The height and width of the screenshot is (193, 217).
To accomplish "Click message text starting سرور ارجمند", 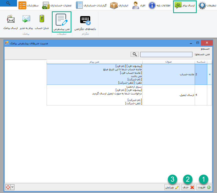I will (94, 95).
